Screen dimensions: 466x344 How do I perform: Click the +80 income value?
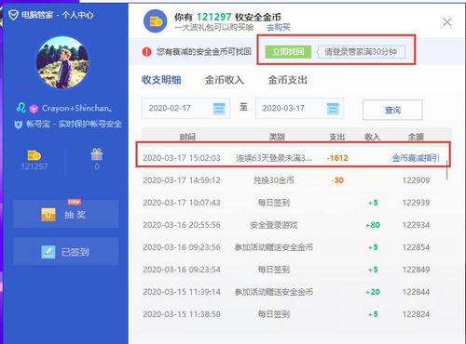click(x=373, y=225)
